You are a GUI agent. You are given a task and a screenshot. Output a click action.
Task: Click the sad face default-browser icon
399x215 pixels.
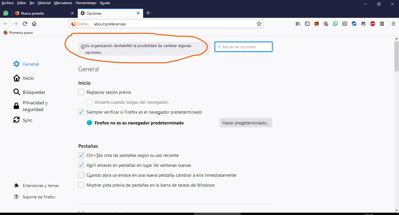(89, 123)
